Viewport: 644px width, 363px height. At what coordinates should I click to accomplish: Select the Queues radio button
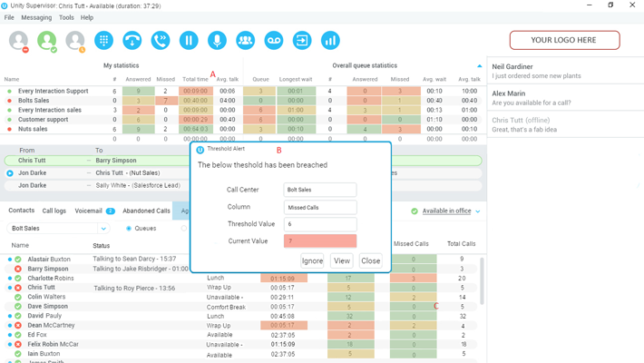click(129, 229)
